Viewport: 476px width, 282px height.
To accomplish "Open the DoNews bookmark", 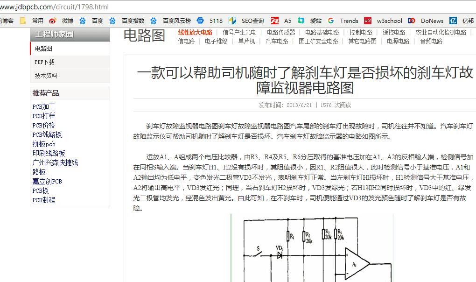I will click(426, 21).
